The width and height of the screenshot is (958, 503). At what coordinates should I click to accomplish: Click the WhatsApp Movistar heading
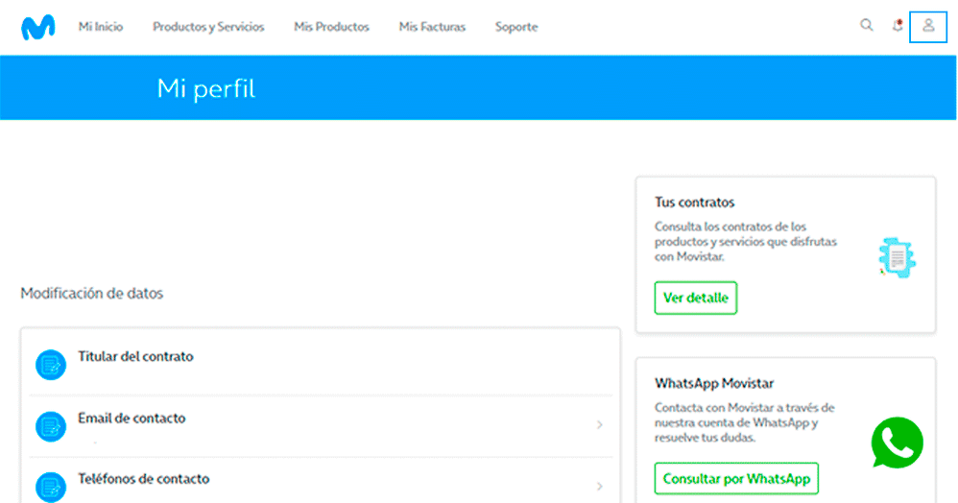click(x=714, y=383)
